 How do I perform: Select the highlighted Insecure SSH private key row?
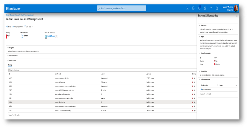click(102, 102)
